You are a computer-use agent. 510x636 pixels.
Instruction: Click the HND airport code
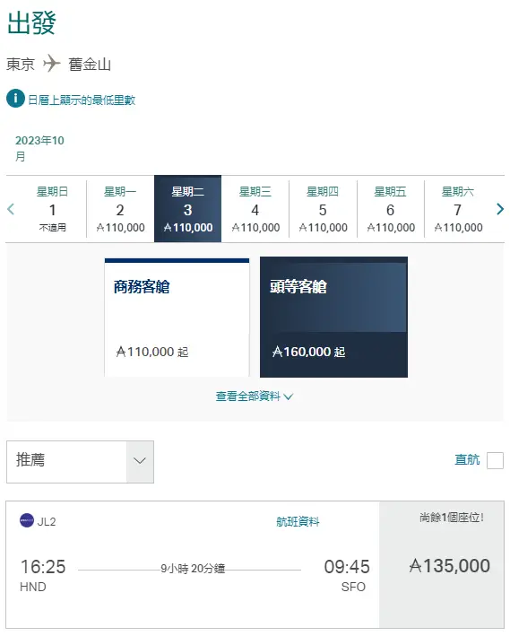tap(33, 587)
